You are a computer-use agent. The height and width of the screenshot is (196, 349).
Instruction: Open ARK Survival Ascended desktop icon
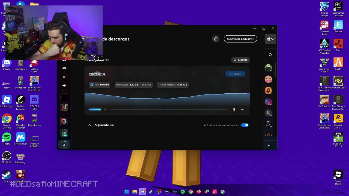click(x=324, y=47)
